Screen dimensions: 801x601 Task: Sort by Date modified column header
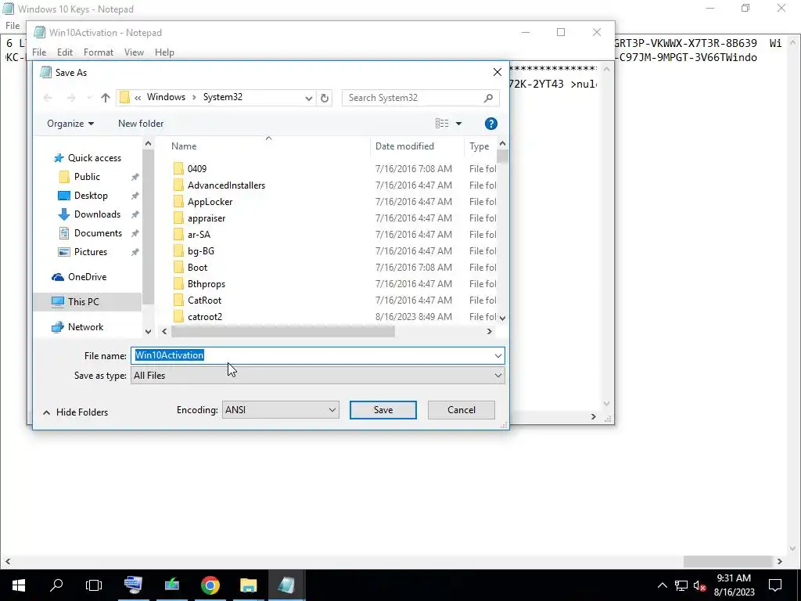404,146
